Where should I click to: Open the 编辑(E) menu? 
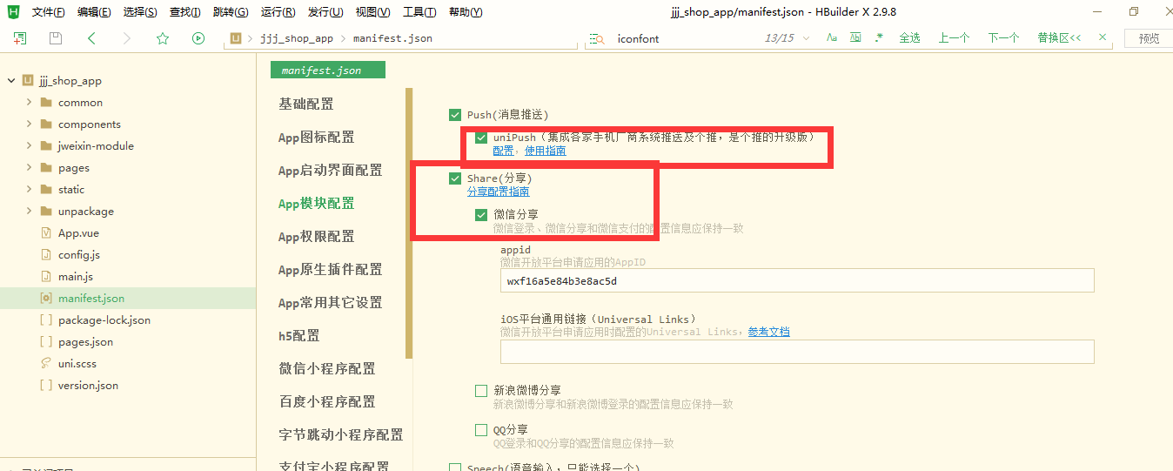coord(94,12)
